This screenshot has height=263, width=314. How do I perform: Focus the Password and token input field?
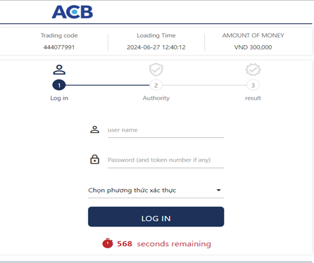pos(165,160)
